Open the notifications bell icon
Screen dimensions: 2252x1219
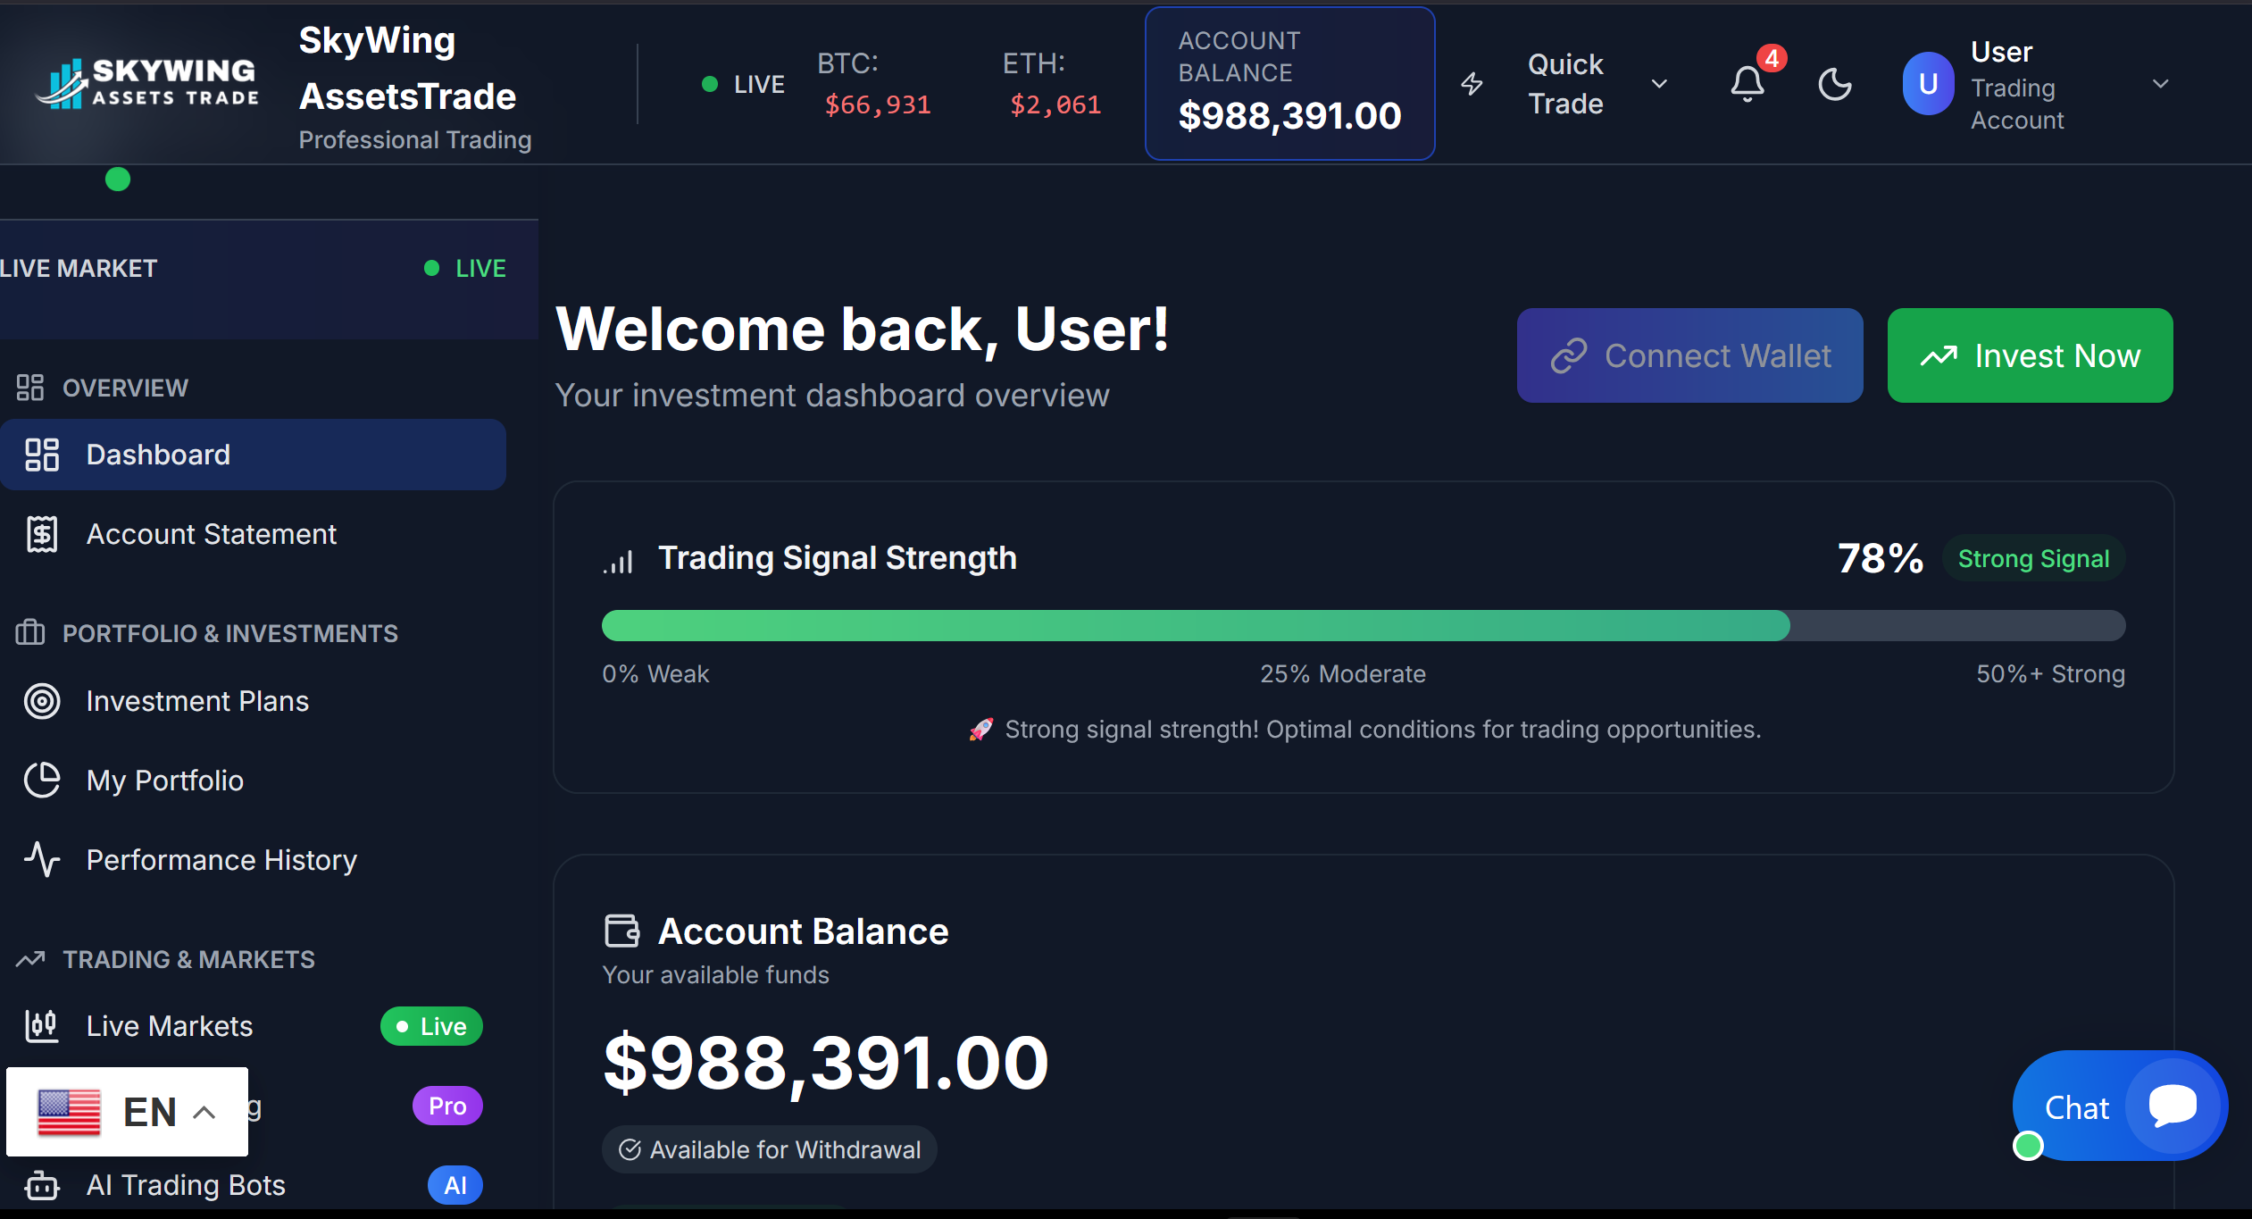(1747, 84)
